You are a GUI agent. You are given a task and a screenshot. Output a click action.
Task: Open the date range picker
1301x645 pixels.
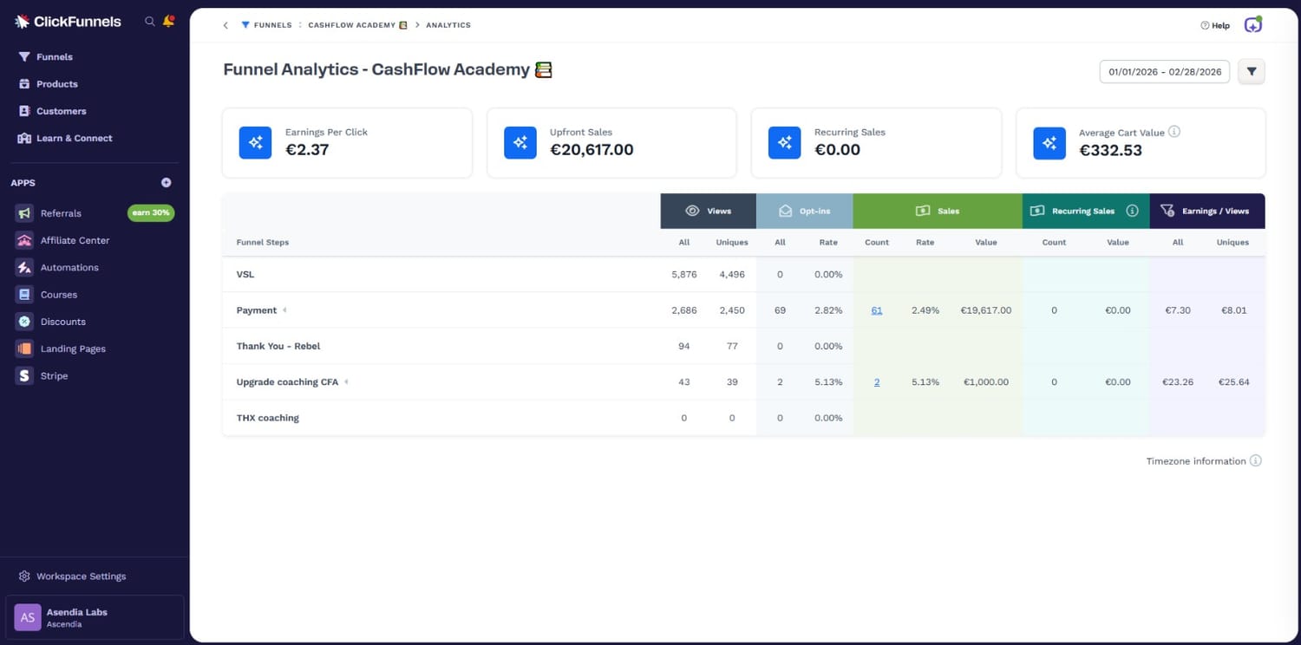[1165, 72]
